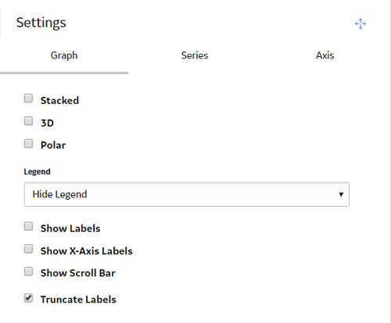Click the 3D option label text
This screenshot has height=323, width=391.
tap(47, 122)
